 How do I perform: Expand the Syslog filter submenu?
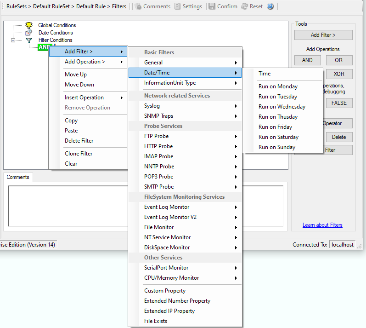(185, 106)
